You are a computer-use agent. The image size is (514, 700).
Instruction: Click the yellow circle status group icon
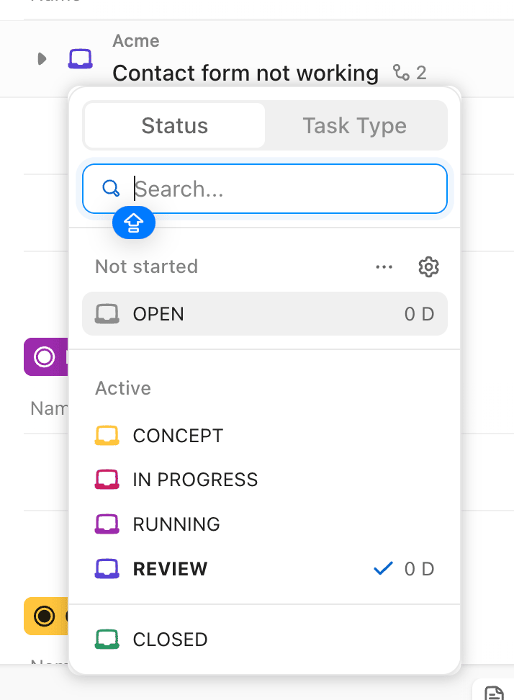(44, 616)
